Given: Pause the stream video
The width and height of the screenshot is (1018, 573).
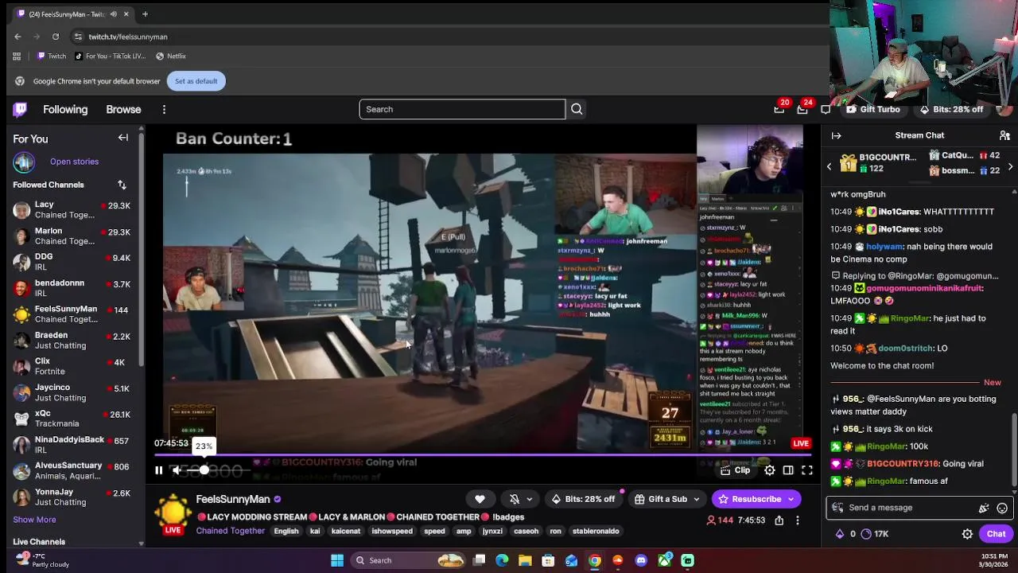Looking at the screenshot, I should point(158,470).
